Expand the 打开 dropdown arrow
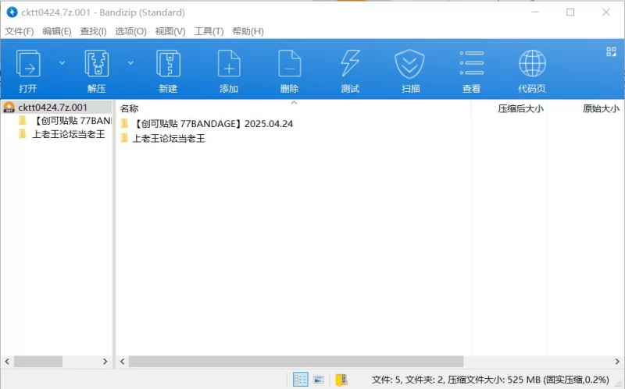Image resolution: width=625 pixels, height=389 pixels. pyautogui.click(x=62, y=63)
